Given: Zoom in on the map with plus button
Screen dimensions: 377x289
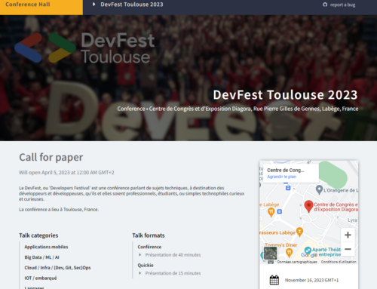Looking at the screenshot, I should coord(348,235).
